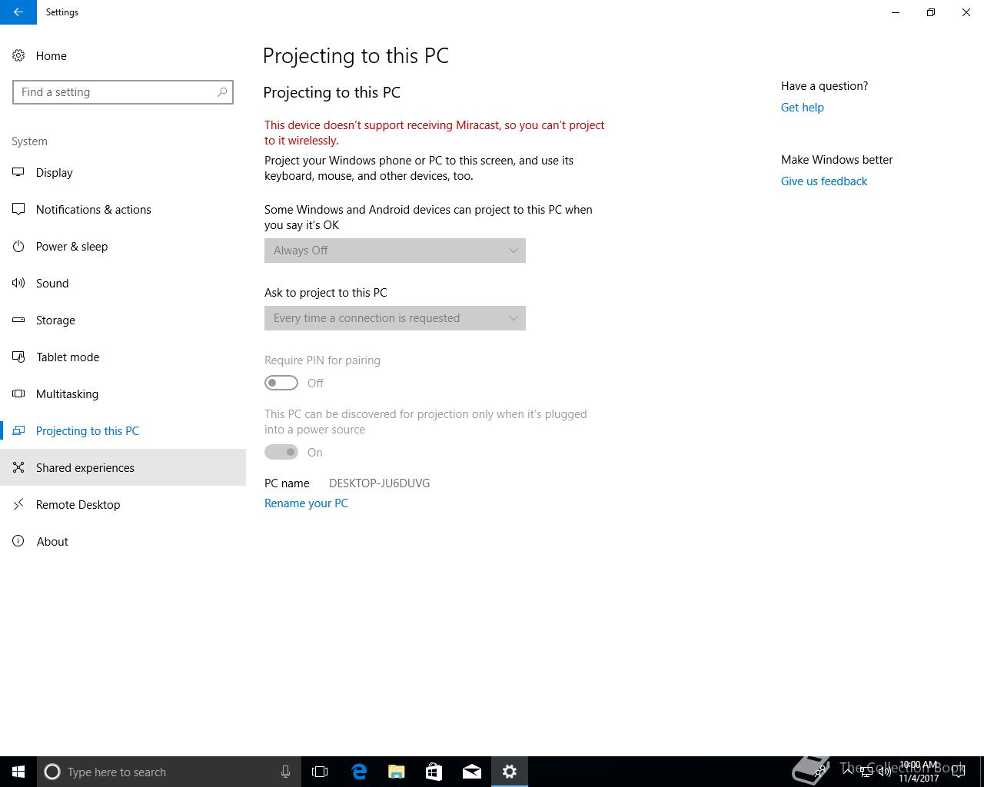984x787 pixels.
Task: Click the red Miracast not supported warning text
Action: pos(434,133)
